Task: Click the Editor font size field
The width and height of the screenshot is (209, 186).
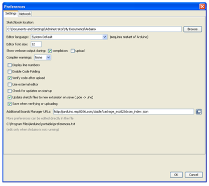Action: (x=36, y=44)
